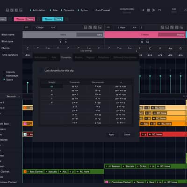Click the last block tool icon above Theme block

point(181,28)
